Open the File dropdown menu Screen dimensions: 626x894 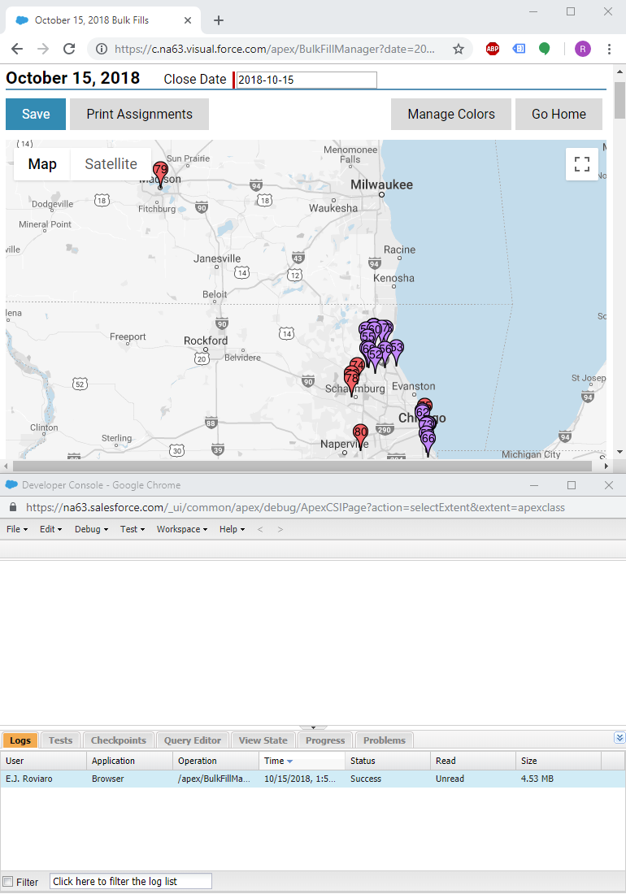coord(17,529)
